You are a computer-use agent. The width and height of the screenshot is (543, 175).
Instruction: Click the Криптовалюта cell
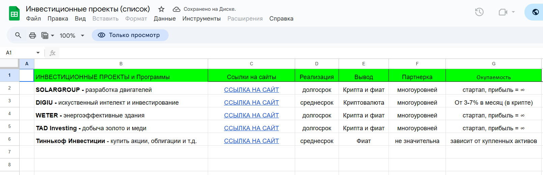click(x=364, y=101)
